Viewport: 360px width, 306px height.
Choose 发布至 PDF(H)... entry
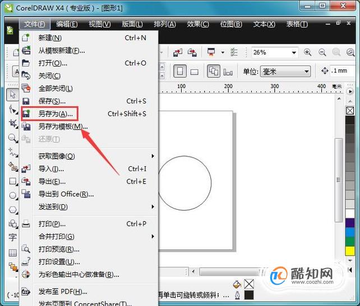(89, 291)
